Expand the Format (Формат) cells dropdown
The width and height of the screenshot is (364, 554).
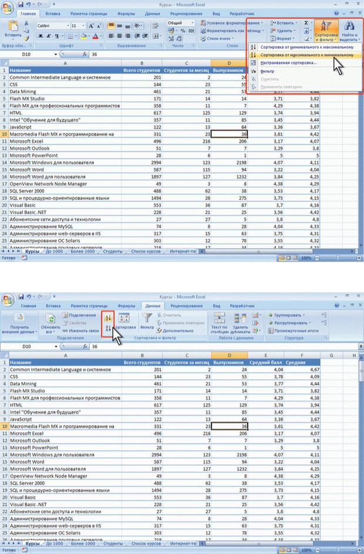coord(294,39)
